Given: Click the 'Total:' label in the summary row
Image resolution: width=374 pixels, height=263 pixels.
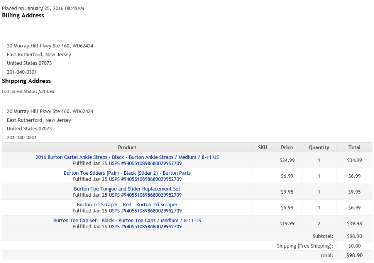Looking at the screenshot, I should (327, 255).
